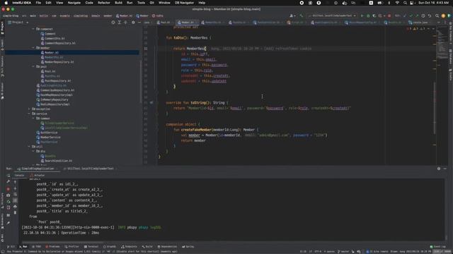Clear console with trash icon
Viewport: 453px width, 254px height.
pyautogui.click(x=15, y=212)
